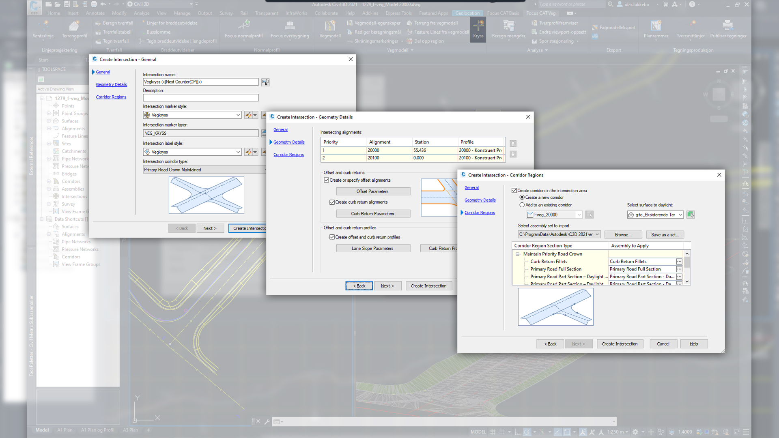Click Save as a set button
This screenshot has height=438, width=779.
pos(665,235)
